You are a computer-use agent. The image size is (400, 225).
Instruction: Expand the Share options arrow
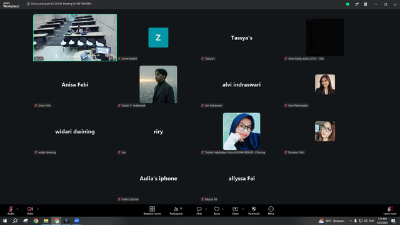click(243, 209)
